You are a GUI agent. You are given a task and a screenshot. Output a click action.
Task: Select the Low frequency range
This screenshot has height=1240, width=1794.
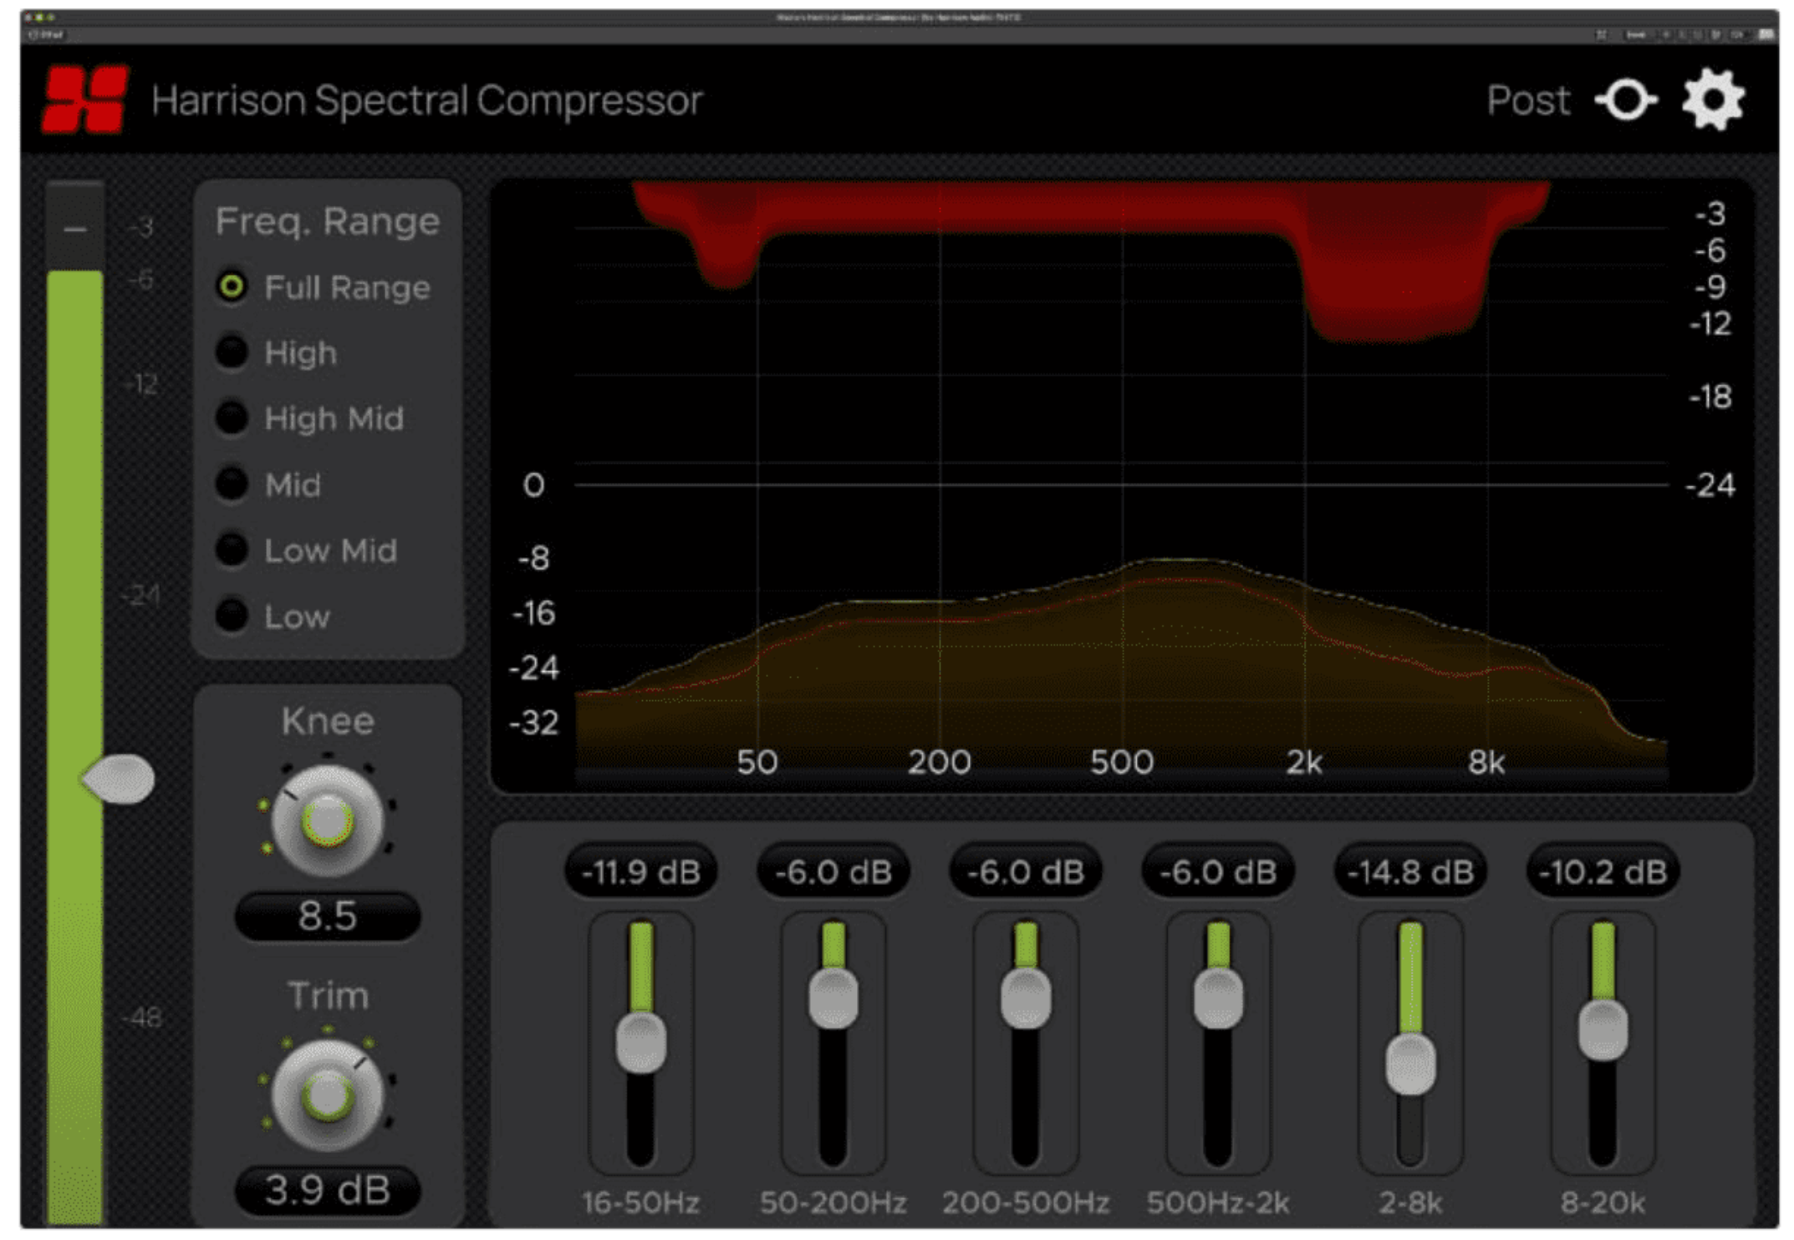click(x=273, y=617)
